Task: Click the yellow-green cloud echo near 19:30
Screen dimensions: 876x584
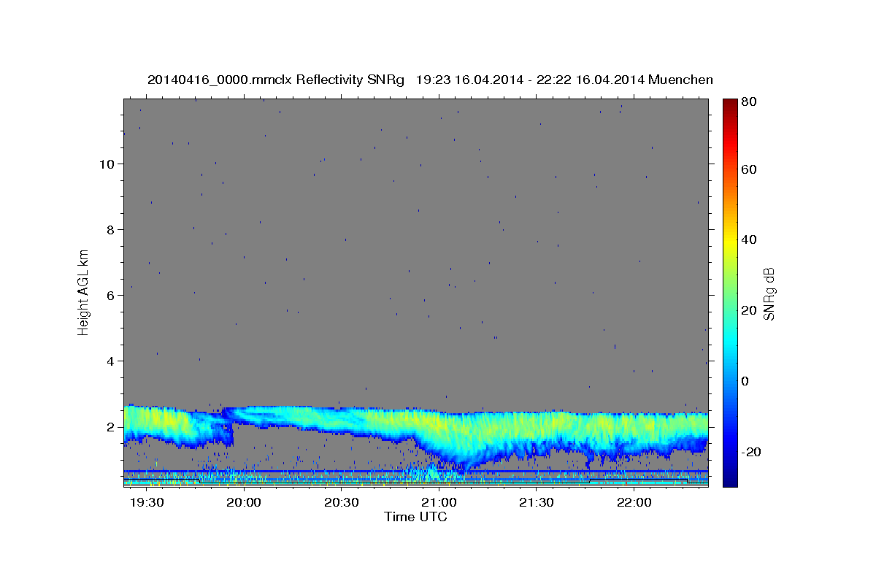Action: coord(157,422)
